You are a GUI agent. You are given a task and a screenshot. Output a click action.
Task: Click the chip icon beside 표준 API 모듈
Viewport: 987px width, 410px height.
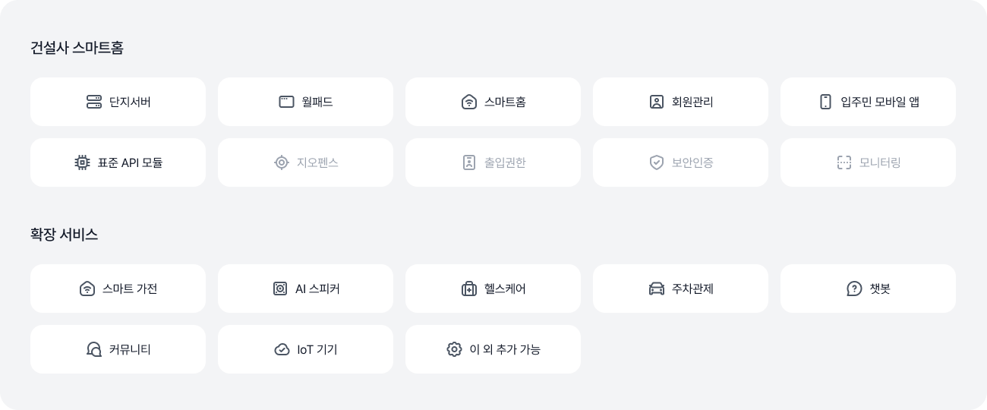83,162
